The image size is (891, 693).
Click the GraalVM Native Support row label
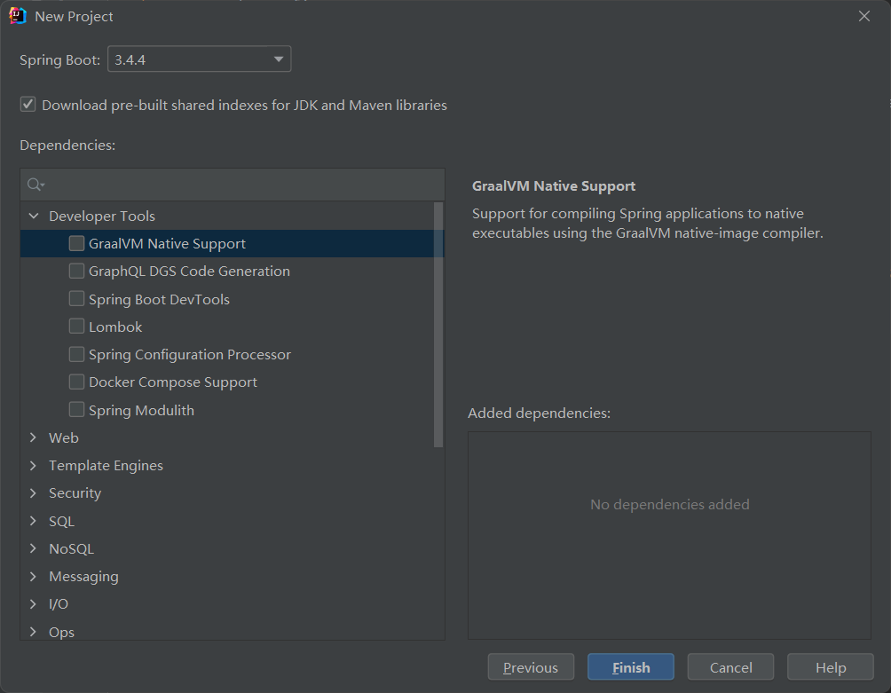click(x=167, y=244)
